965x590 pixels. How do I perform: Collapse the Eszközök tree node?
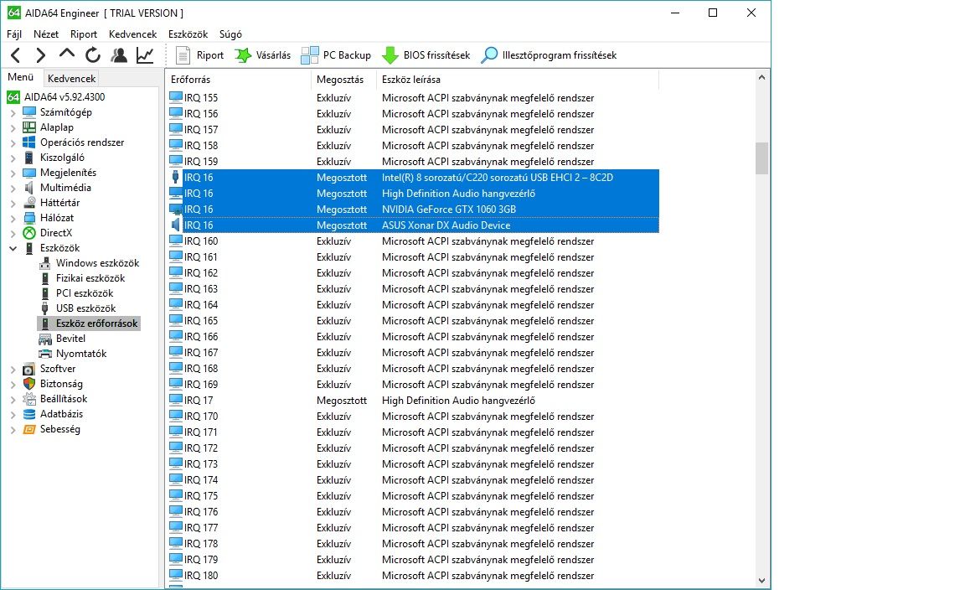13,248
